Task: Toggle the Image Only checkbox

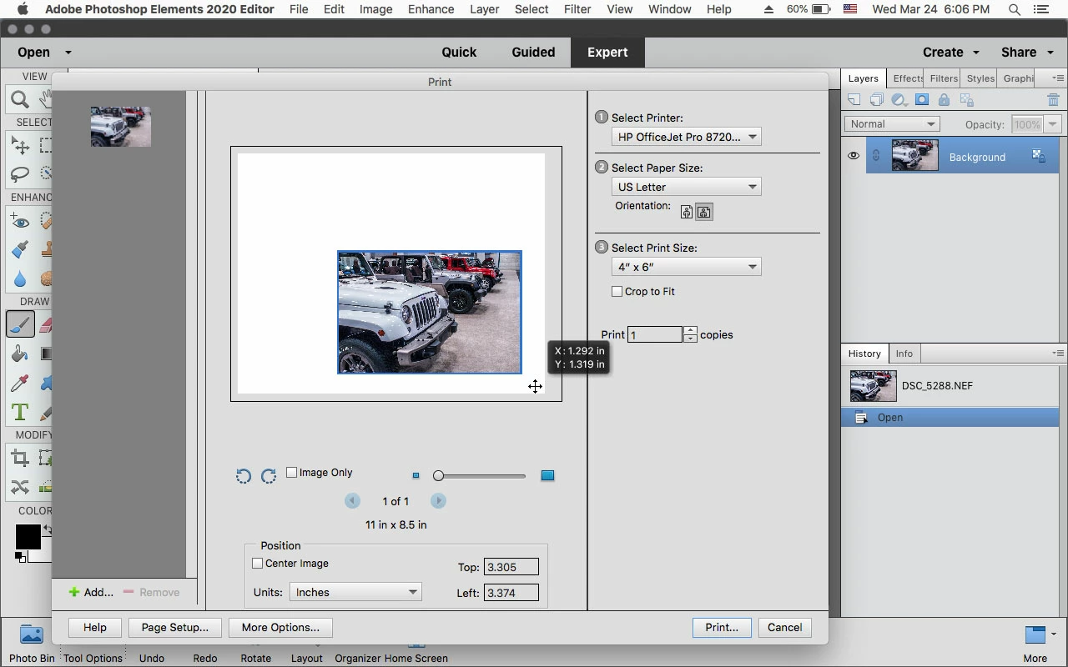Action: (x=291, y=473)
